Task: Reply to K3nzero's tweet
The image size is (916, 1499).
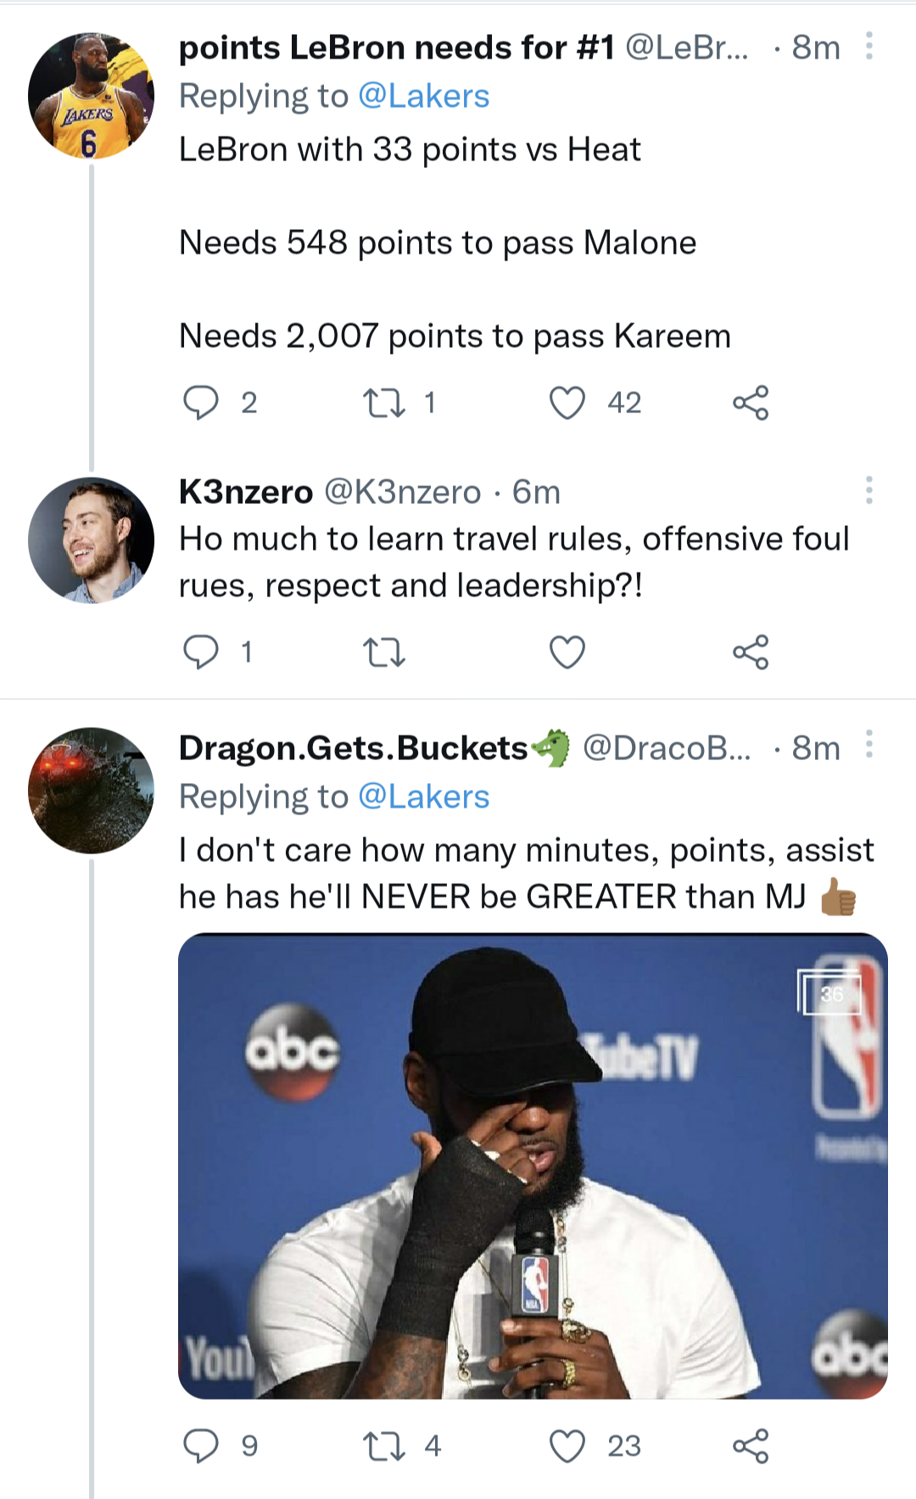Action: 202,652
